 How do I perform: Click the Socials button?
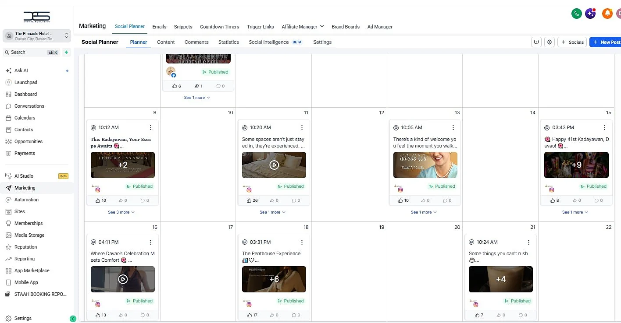[572, 42]
